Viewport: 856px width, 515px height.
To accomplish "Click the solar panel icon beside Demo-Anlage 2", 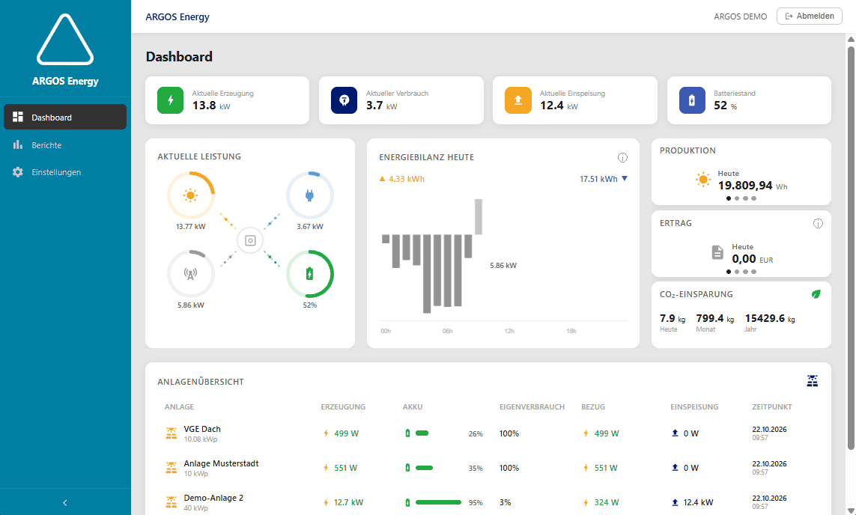I will click(x=171, y=502).
